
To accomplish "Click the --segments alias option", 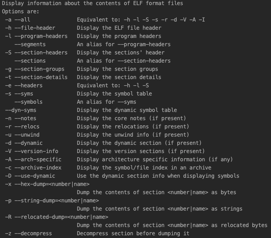I will [x=30, y=45].
